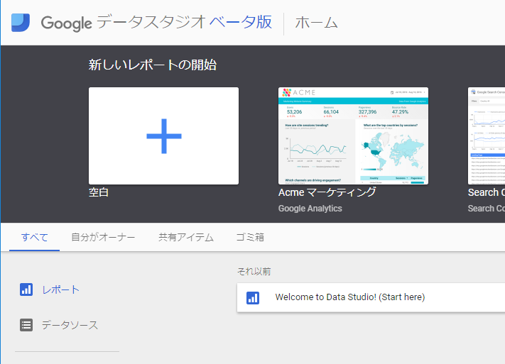Image resolution: width=505 pixels, height=364 pixels.
Task: Click the 新しいレポートの開始 heading
Action: coord(152,65)
